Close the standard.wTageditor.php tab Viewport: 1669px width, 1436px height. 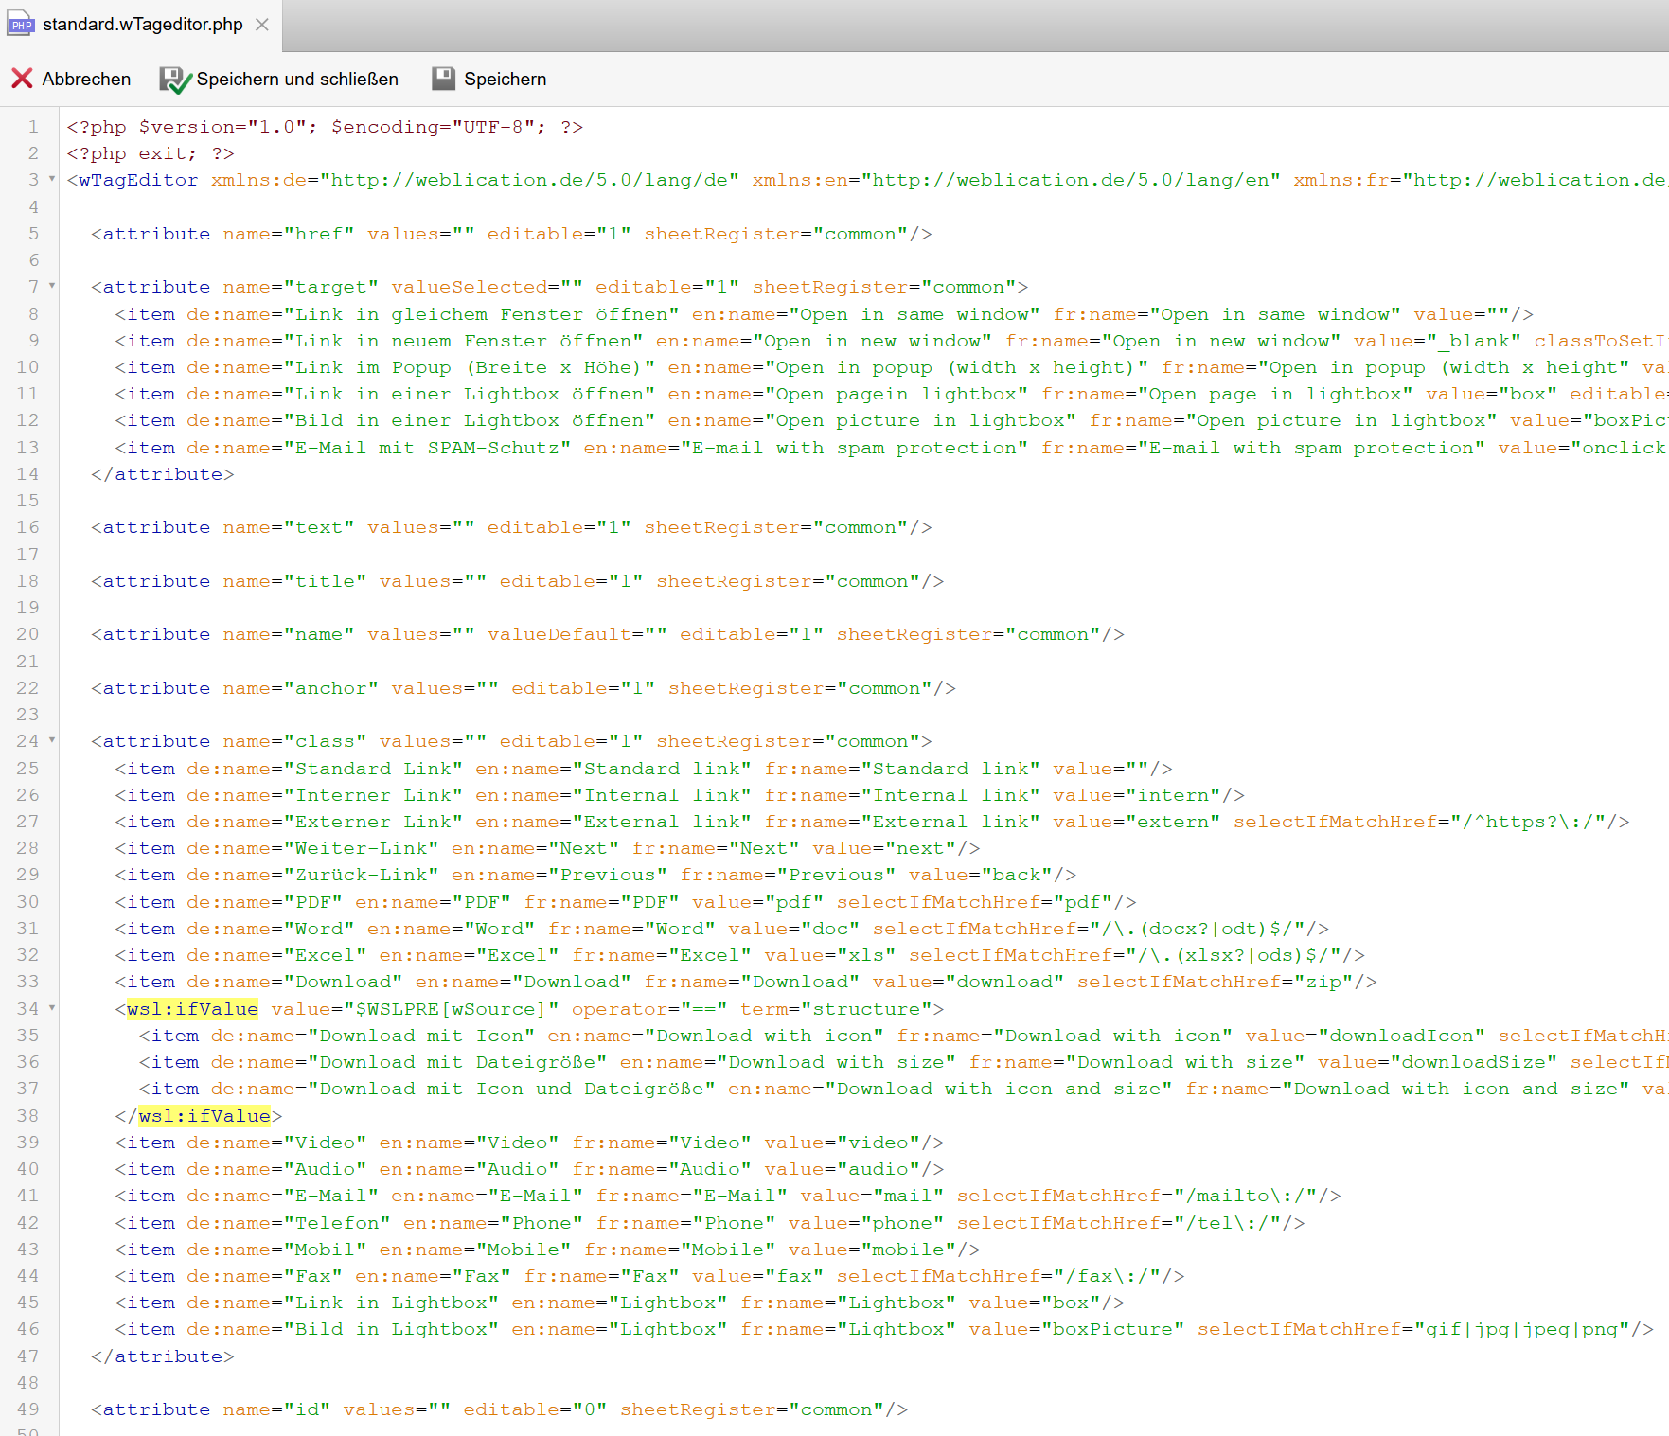coord(262,25)
